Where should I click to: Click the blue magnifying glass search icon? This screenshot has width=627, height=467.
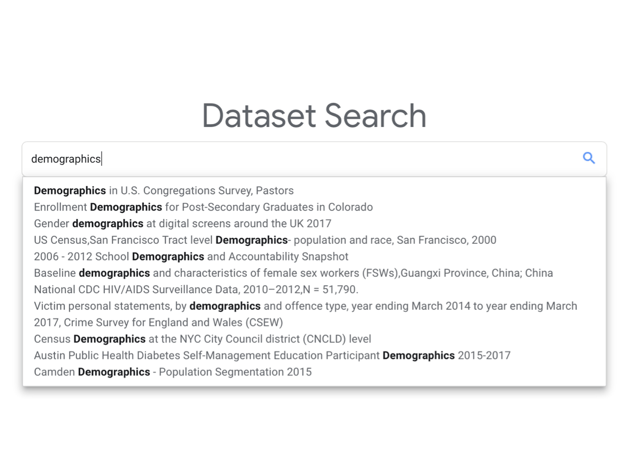pos(589,158)
